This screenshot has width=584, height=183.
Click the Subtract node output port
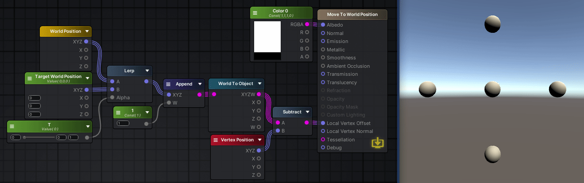pos(307,123)
